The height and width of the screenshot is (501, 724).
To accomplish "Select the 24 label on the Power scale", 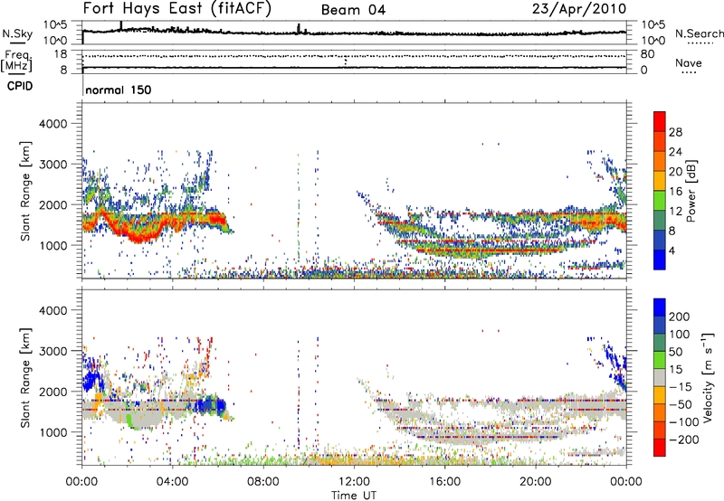I will [x=675, y=152].
